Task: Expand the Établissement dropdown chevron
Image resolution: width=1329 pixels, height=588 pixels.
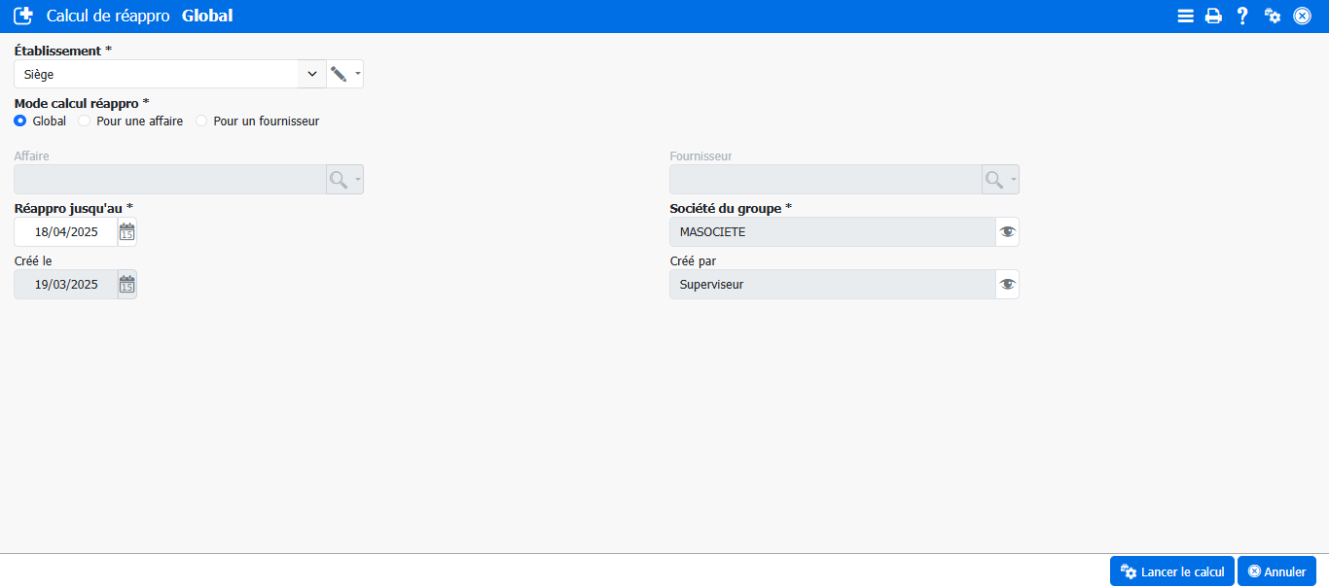Action: [311, 74]
